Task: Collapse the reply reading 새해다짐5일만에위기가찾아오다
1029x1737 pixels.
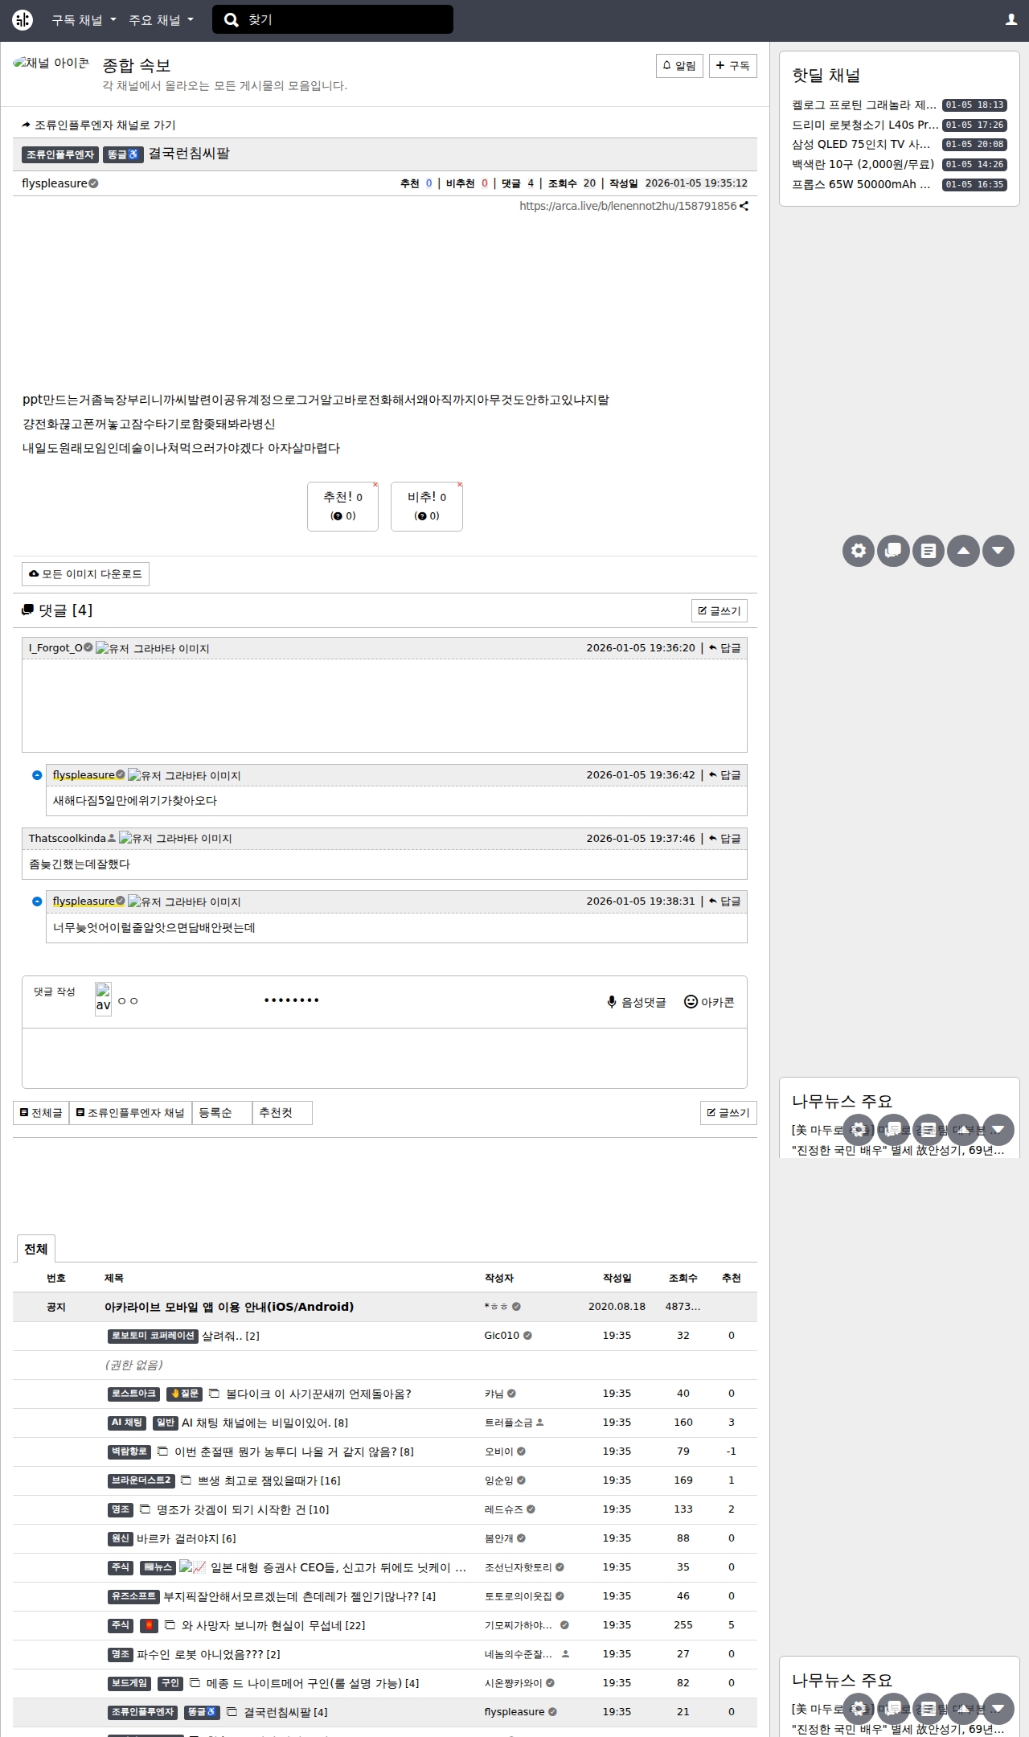Action: pos(37,775)
